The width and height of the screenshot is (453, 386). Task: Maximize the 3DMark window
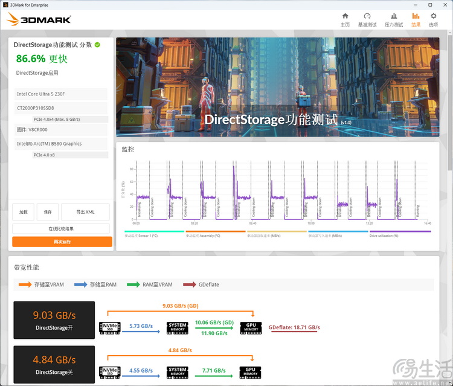[430, 5]
